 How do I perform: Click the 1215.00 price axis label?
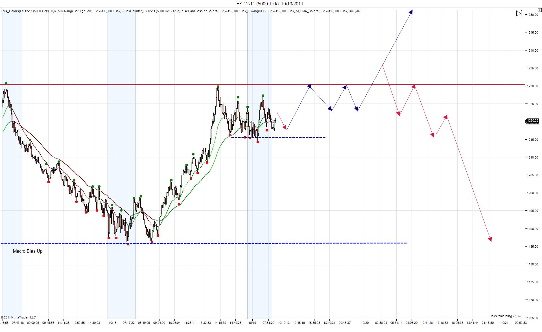532,140
